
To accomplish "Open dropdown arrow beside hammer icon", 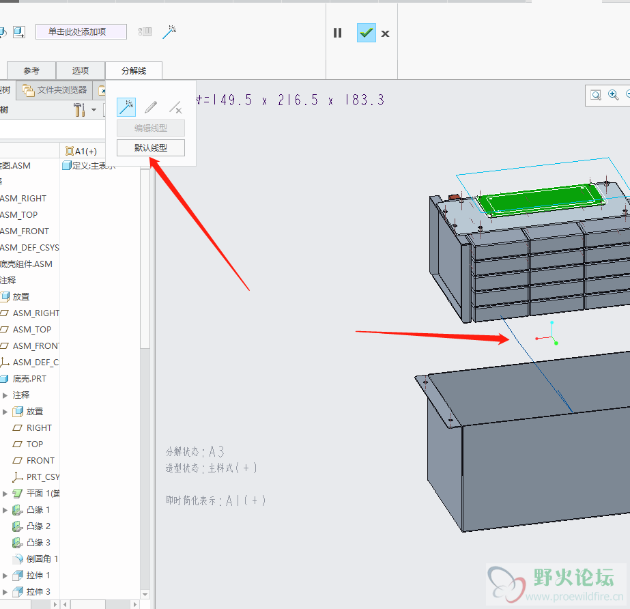I will (x=94, y=110).
